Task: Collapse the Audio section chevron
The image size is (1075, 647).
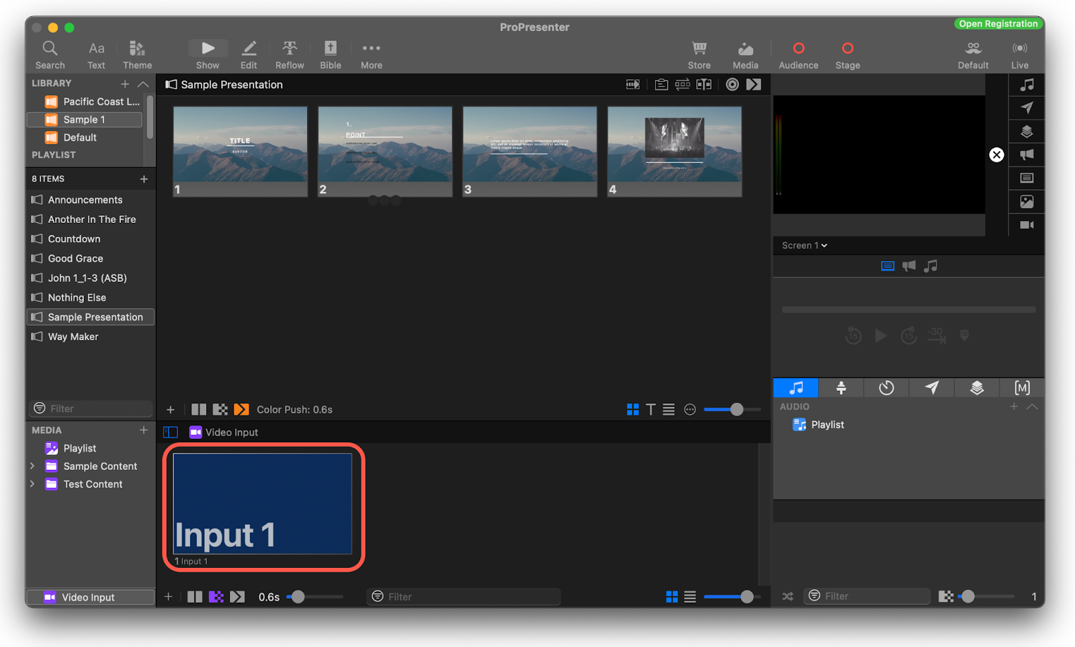Action: pos(1032,407)
